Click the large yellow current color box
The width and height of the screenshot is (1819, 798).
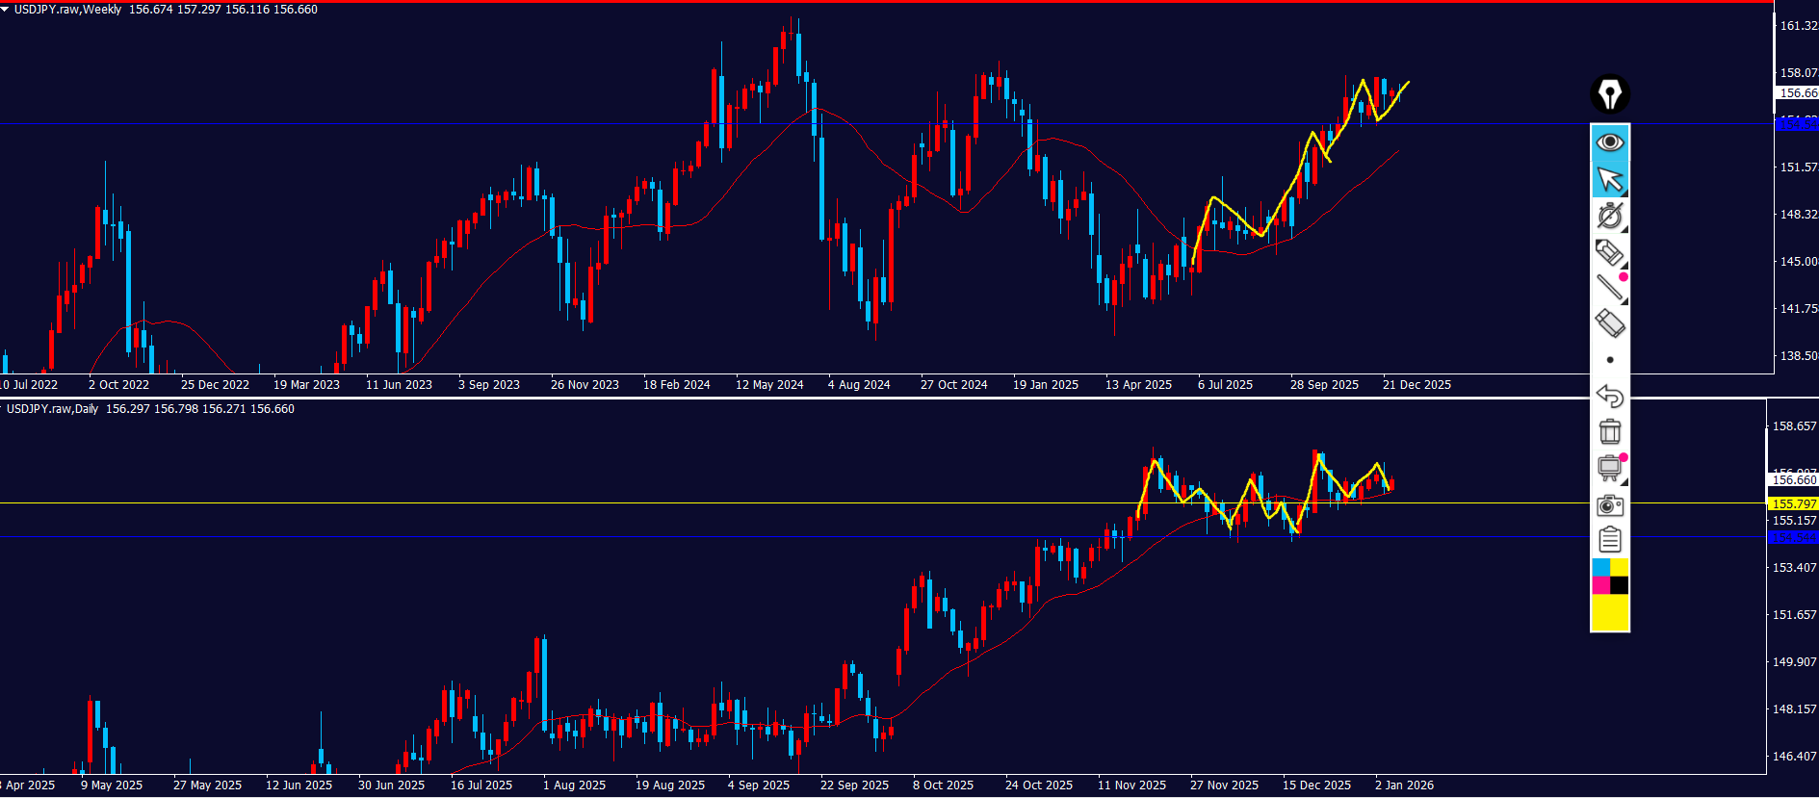pyautogui.click(x=1609, y=612)
